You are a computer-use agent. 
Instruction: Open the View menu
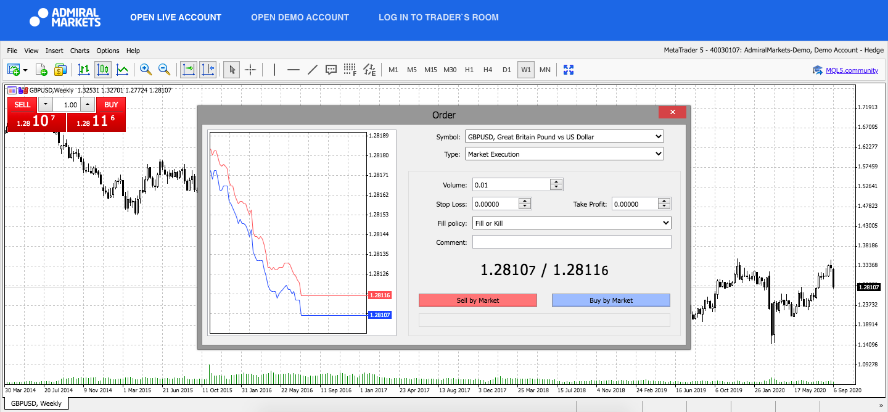pyautogui.click(x=31, y=51)
